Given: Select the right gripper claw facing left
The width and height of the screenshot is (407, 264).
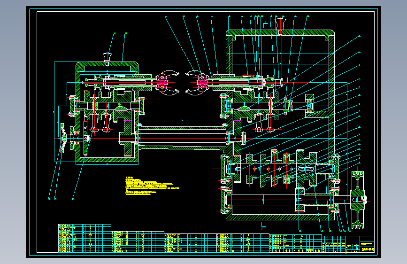Looking at the screenshot, I should point(197,83).
